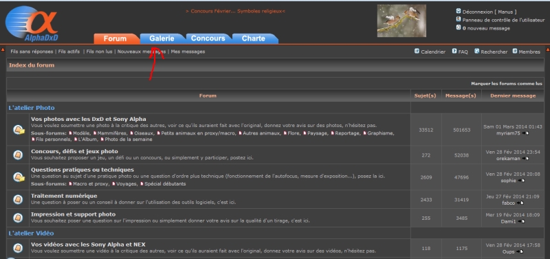Log out via Déconnexion [ Manus ] link

489,12
